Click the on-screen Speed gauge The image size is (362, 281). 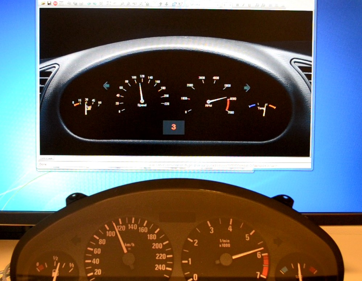tap(142, 94)
